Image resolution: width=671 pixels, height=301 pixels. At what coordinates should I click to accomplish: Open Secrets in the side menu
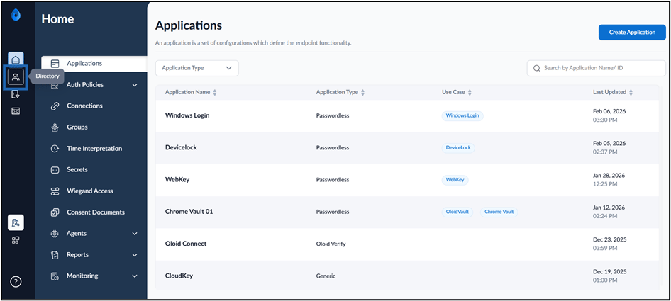(x=77, y=169)
